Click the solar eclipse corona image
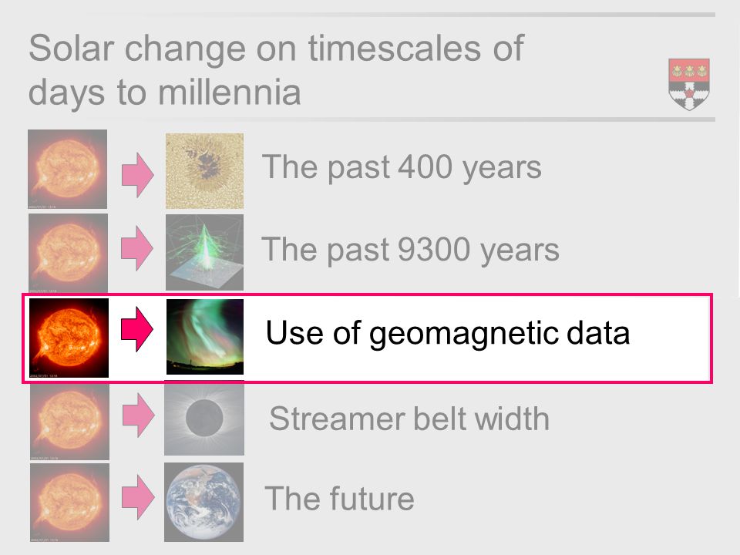 pyautogui.click(x=204, y=419)
